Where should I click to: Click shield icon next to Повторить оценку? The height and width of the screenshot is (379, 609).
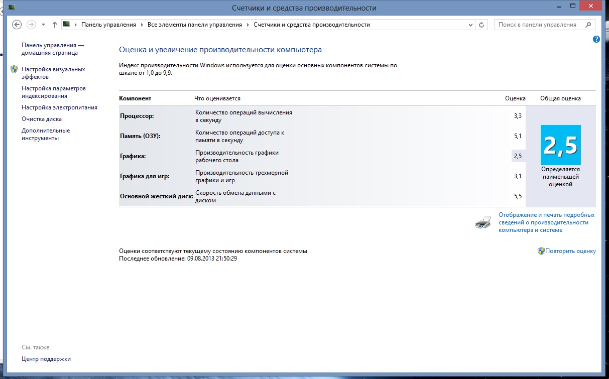541,250
